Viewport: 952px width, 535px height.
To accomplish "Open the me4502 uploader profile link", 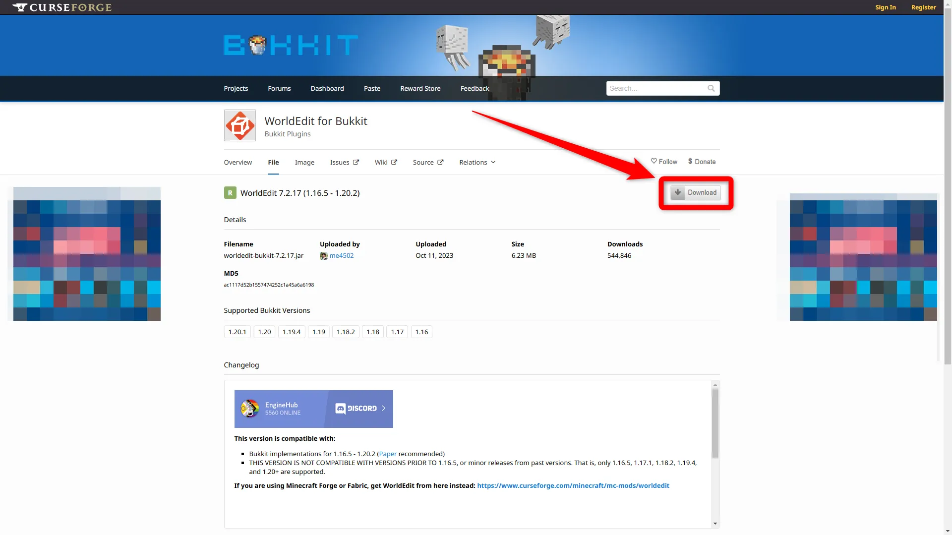I will point(342,255).
